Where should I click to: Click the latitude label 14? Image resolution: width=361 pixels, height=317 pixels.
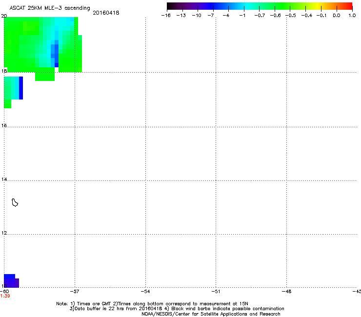pyautogui.click(x=4, y=179)
